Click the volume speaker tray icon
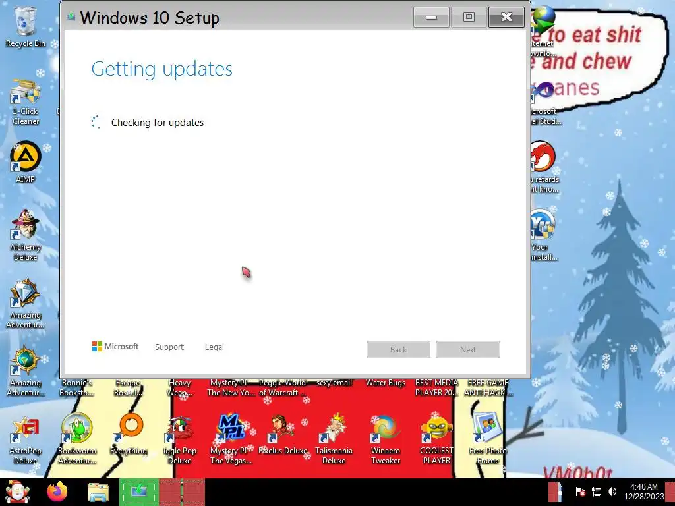 [612, 492]
